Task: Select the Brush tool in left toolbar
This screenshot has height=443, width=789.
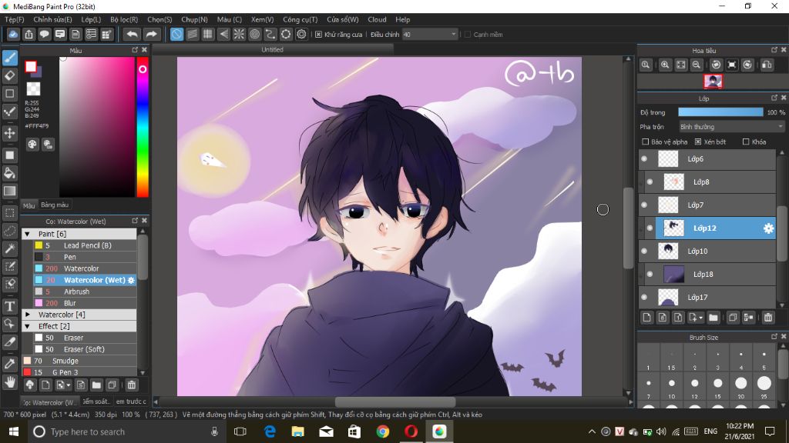Action: pyautogui.click(x=9, y=58)
